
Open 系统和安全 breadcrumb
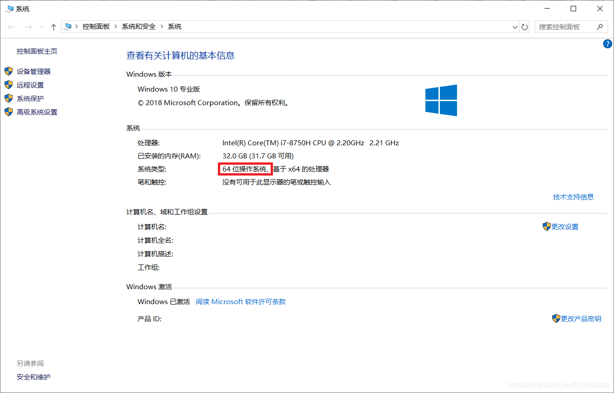[138, 27]
